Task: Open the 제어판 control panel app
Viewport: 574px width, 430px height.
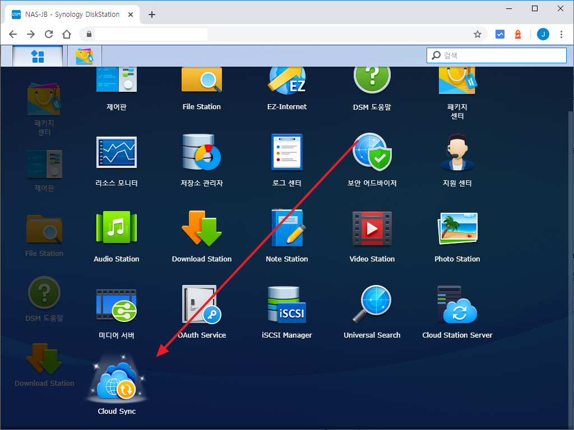Action: coord(117,81)
